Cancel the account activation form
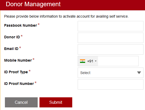This screenshot has width=145, height=110. (x=21, y=102)
